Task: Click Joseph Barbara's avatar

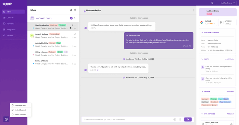Action: point(32,36)
